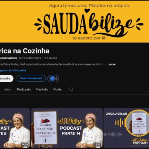Switch to the Podcasts tab
Screen dimensions: 149x149
pyautogui.click(x=24, y=89)
